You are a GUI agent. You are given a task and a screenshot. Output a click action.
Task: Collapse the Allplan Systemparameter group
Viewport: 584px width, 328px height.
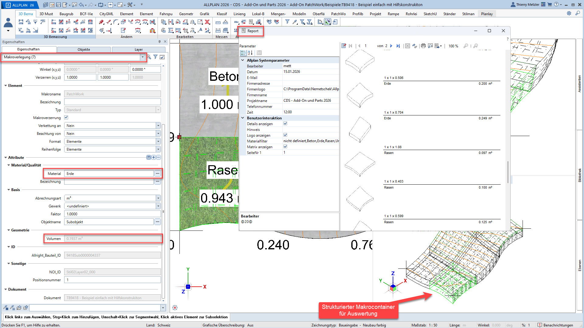[243, 60]
